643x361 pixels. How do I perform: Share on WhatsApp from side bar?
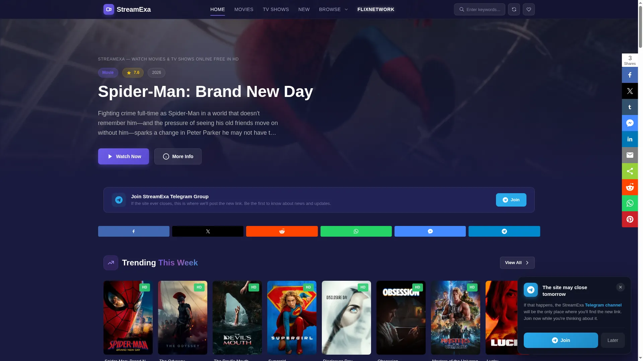630,203
